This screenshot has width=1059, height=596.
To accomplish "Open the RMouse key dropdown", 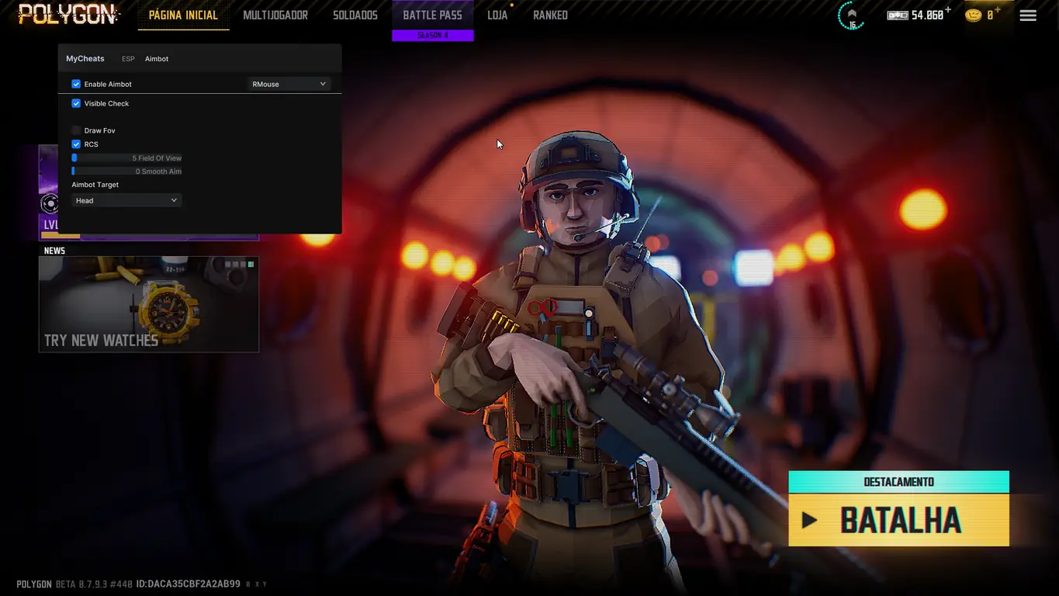I will coord(289,84).
